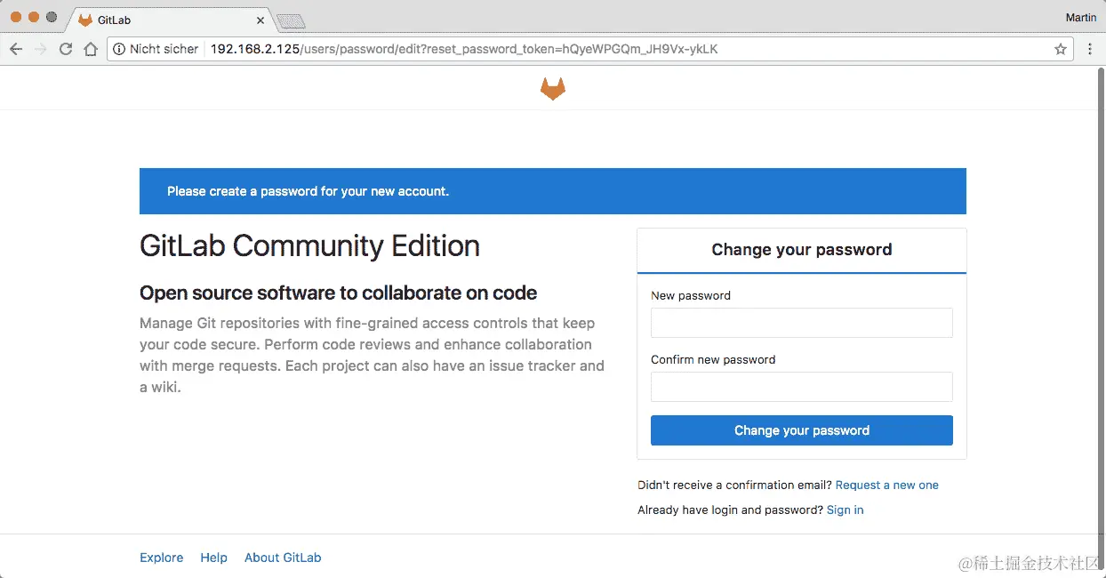Image resolution: width=1106 pixels, height=578 pixels.
Task: Click the 'Confirm new password' label
Action: tap(713, 359)
